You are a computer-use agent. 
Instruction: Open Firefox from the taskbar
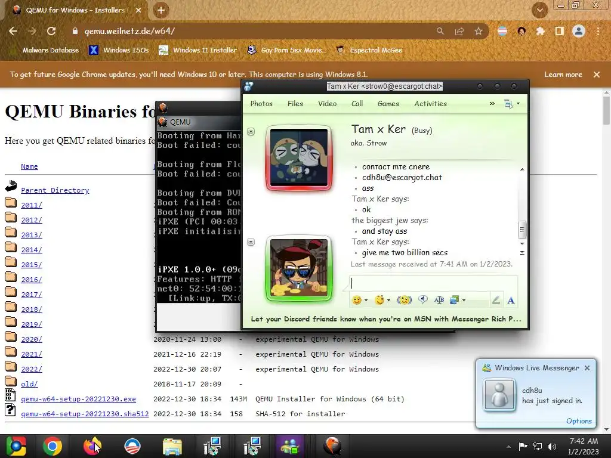pyautogui.click(x=92, y=446)
